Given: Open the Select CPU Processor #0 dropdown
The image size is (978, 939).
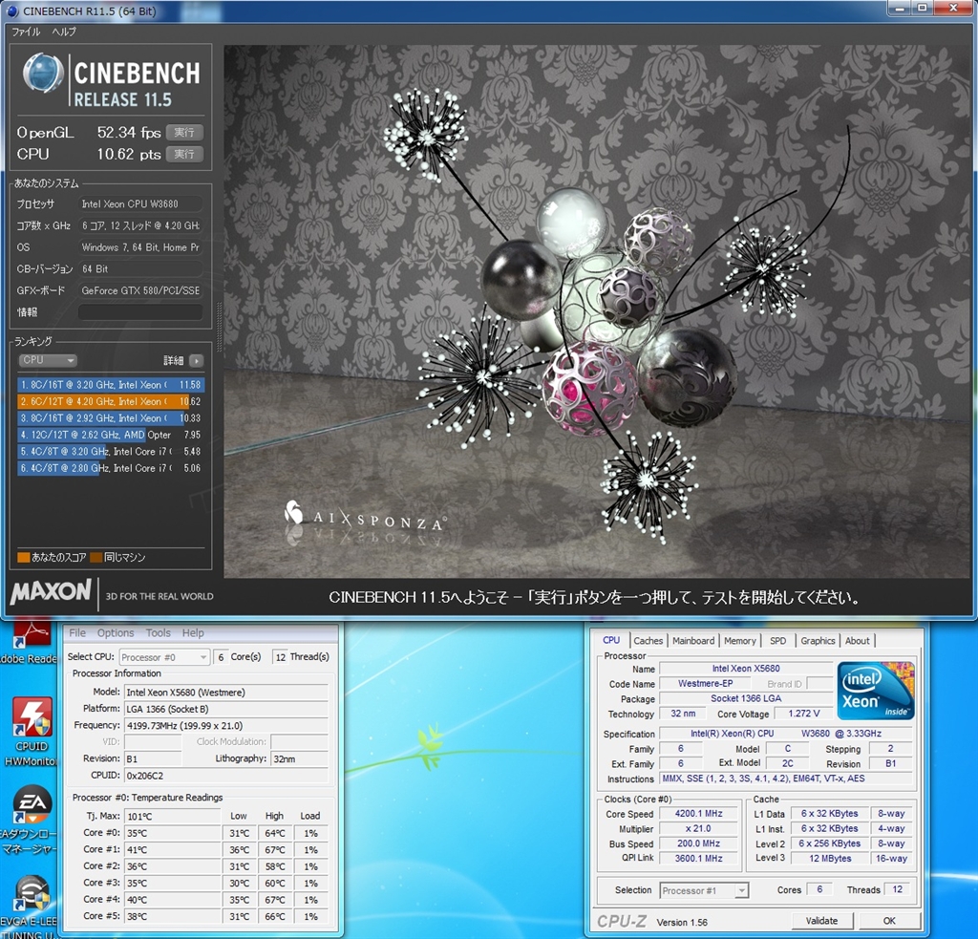Looking at the screenshot, I should tap(163, 657).
